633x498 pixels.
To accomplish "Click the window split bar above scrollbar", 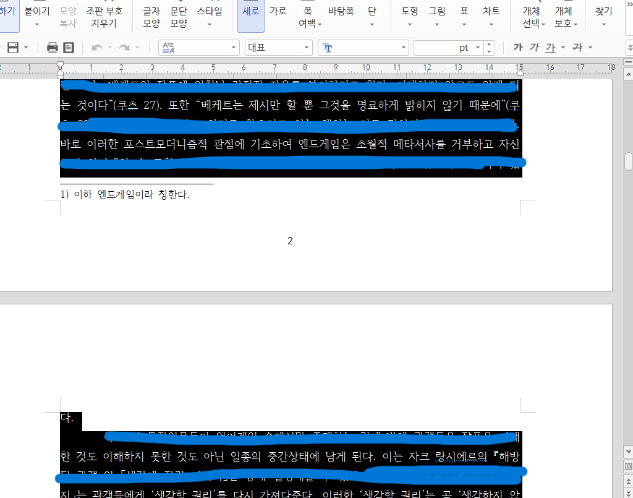I will pyautogui.click(x=629, y=62).
